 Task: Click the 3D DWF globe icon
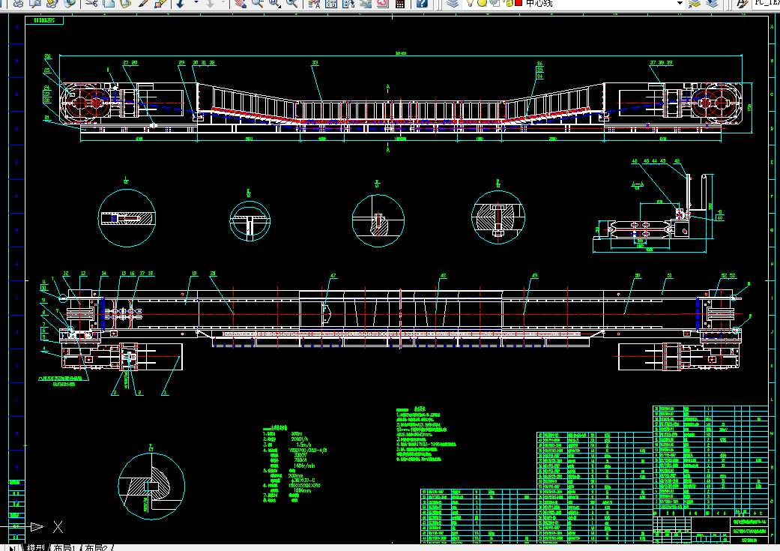pyautogui.click(x=70, y=3)
